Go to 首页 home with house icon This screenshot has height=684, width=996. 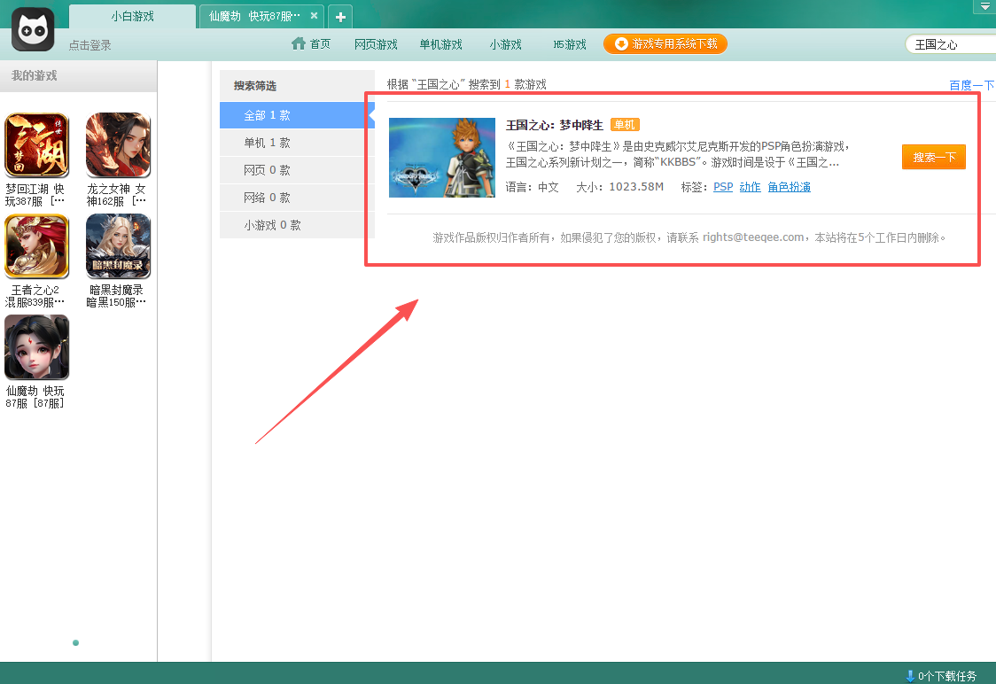coord(311,44)
